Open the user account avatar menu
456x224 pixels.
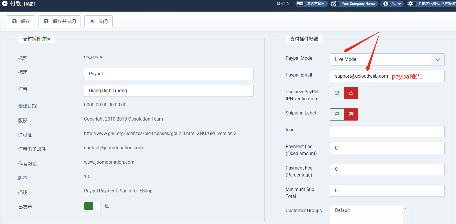[x=386, y=4]
